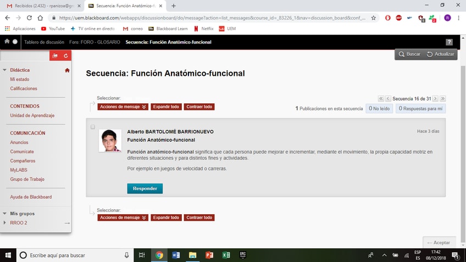Click the Task View icon on the taskbar
Viewport: 466px width, 262px height.
(x=142, y=255)
